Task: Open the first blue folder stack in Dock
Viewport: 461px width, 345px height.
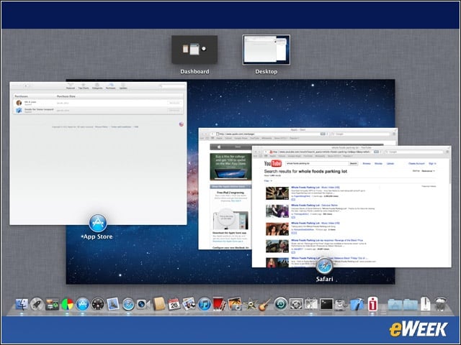Action: point(395,305)
